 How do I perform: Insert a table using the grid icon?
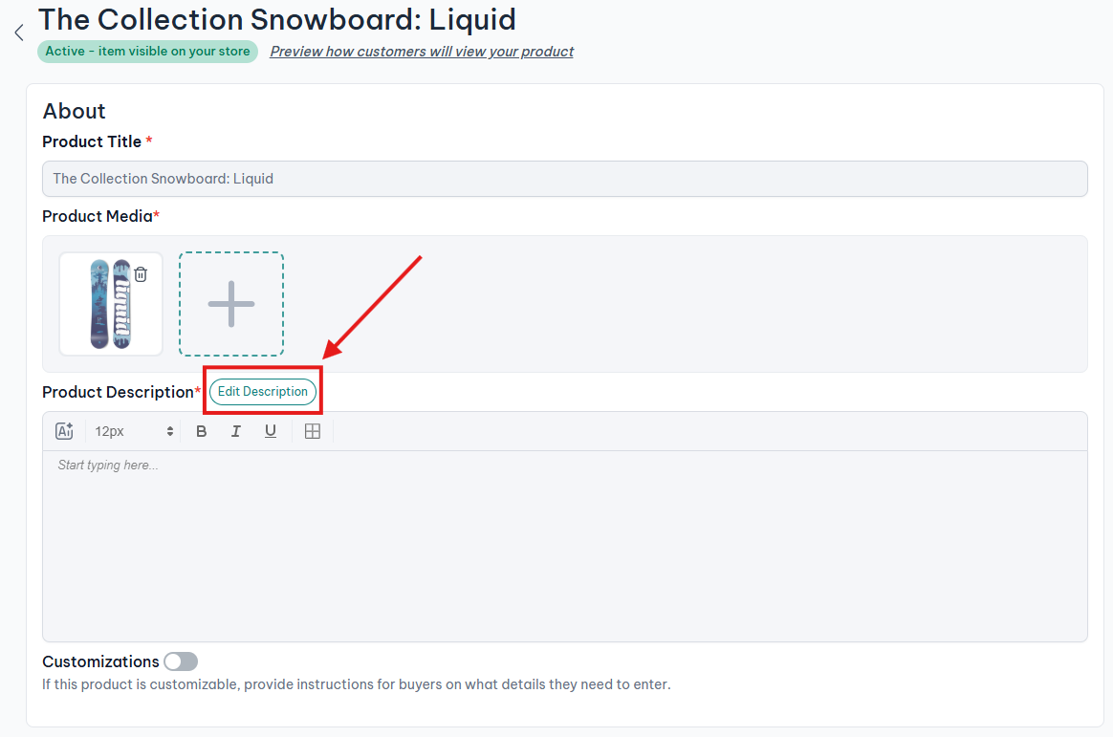coord(313,431)
